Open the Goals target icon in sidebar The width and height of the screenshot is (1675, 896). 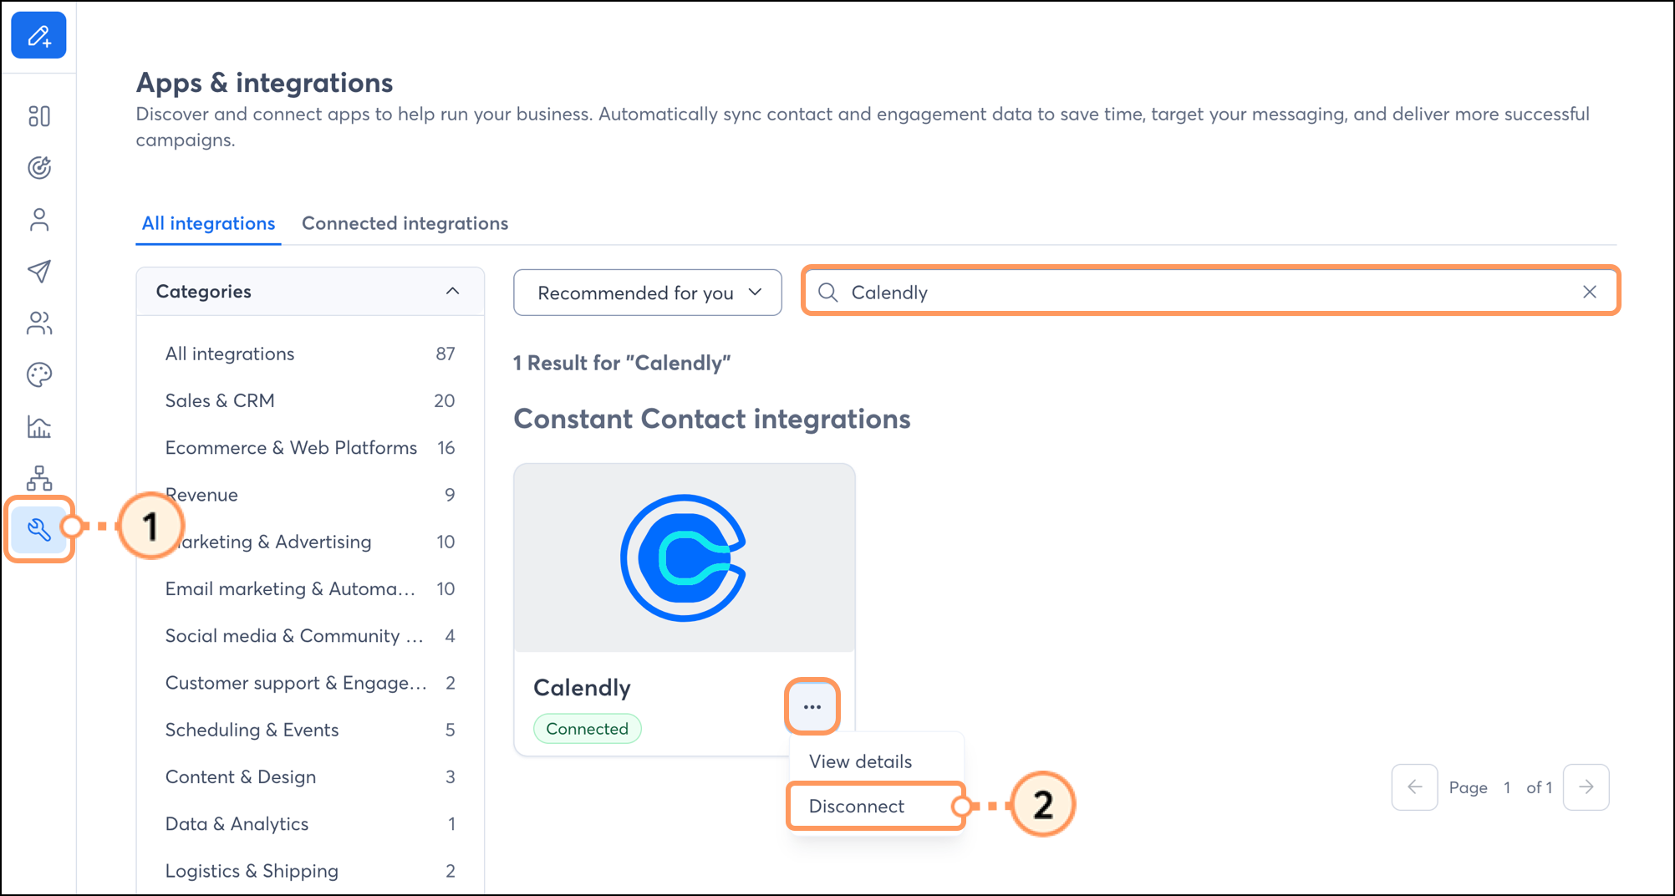click(x=39, y=168)
